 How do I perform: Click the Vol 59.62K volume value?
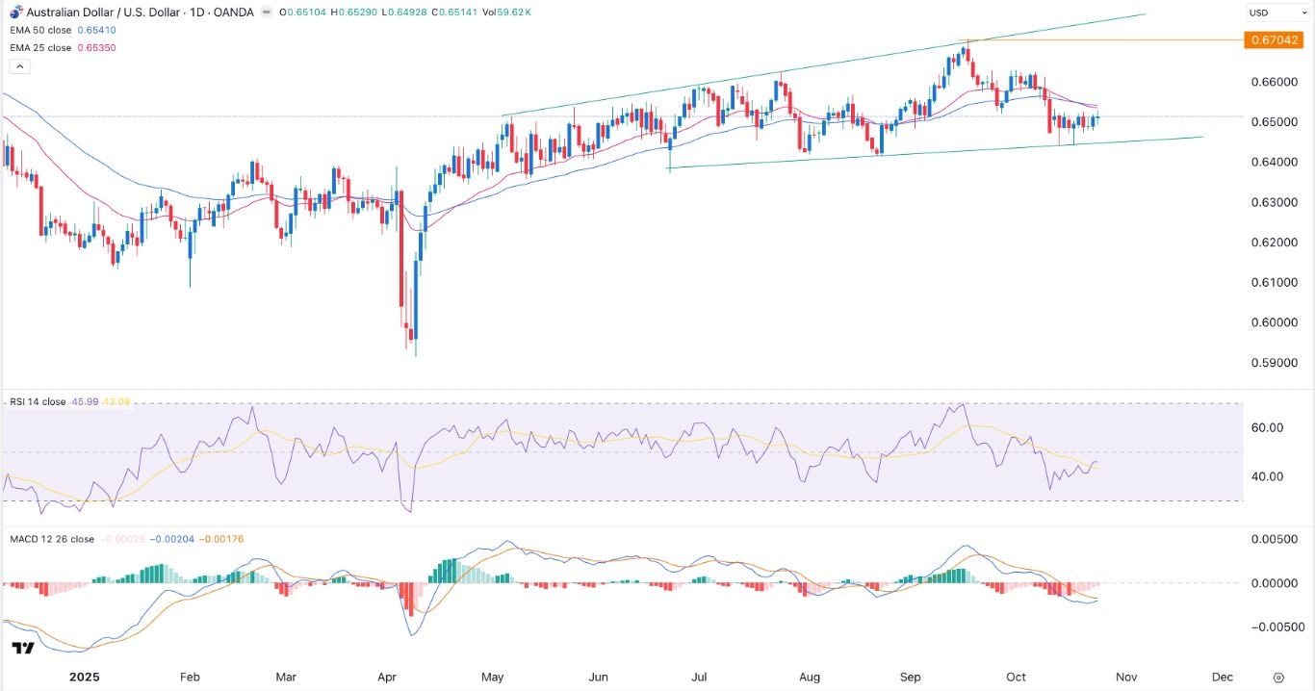tap(507, 13)
